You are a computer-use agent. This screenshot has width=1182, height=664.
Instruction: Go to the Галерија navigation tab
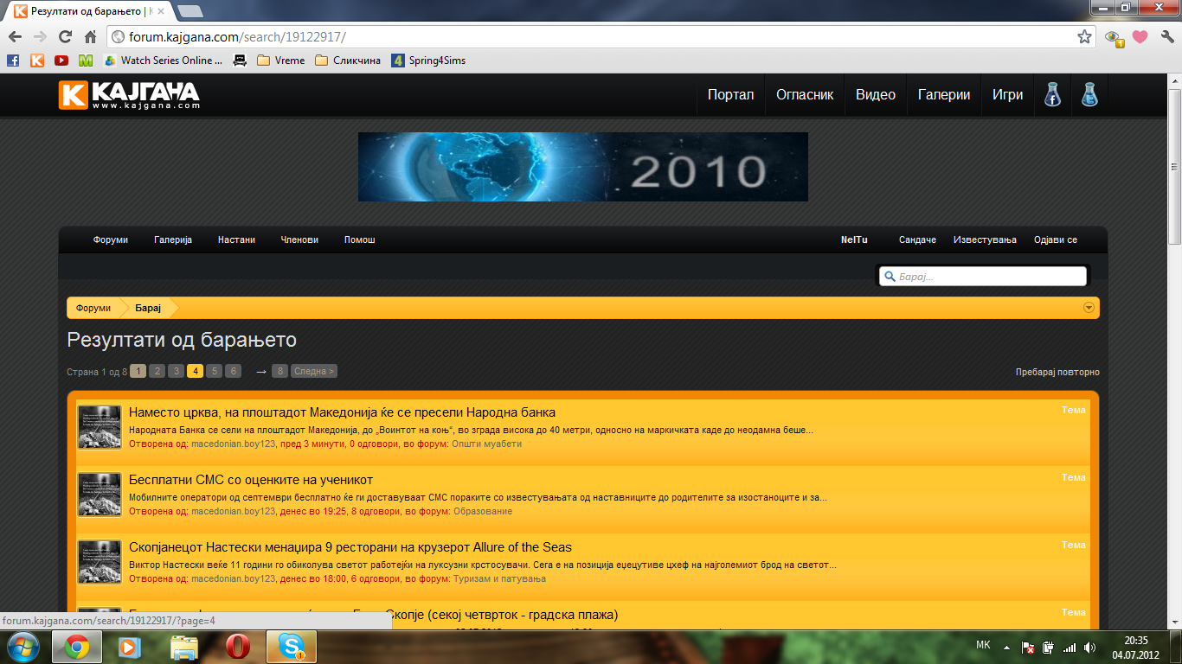[x=173, y=239]
